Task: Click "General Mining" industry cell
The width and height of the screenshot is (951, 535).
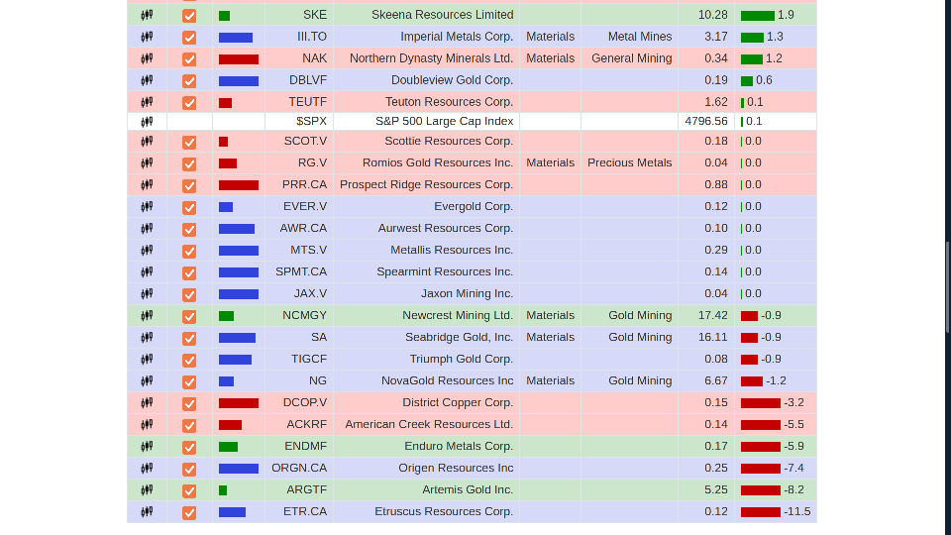Action: pyautogui.click(x=631, y=58)
